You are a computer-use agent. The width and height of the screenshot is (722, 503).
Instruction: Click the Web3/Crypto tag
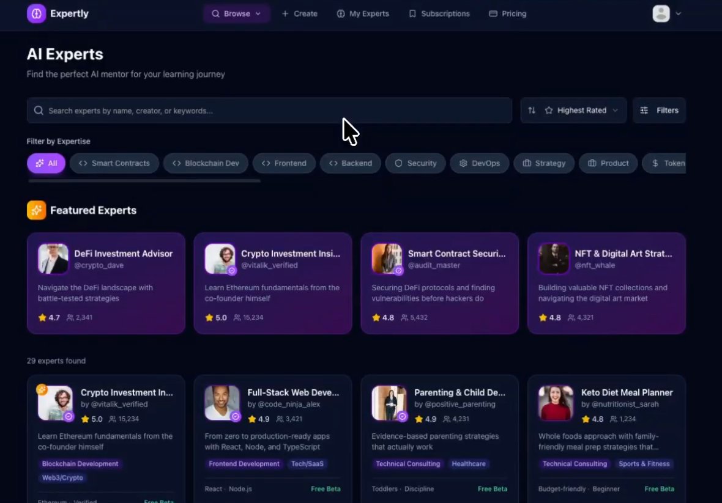point(62,478)
